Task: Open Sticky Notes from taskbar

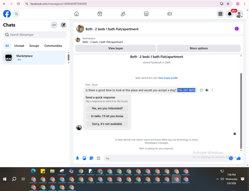Action: click(x=43, y=171)
